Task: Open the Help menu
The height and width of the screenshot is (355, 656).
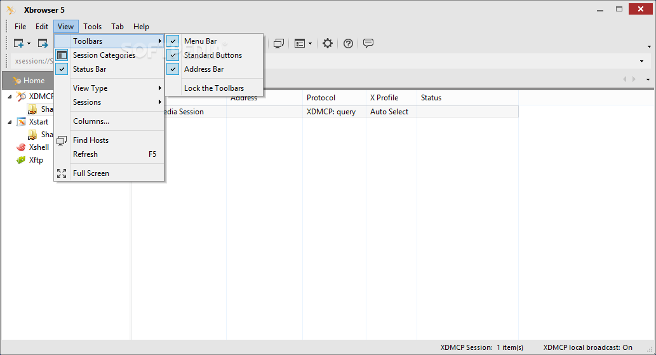Action: click(x=141, y=26)
